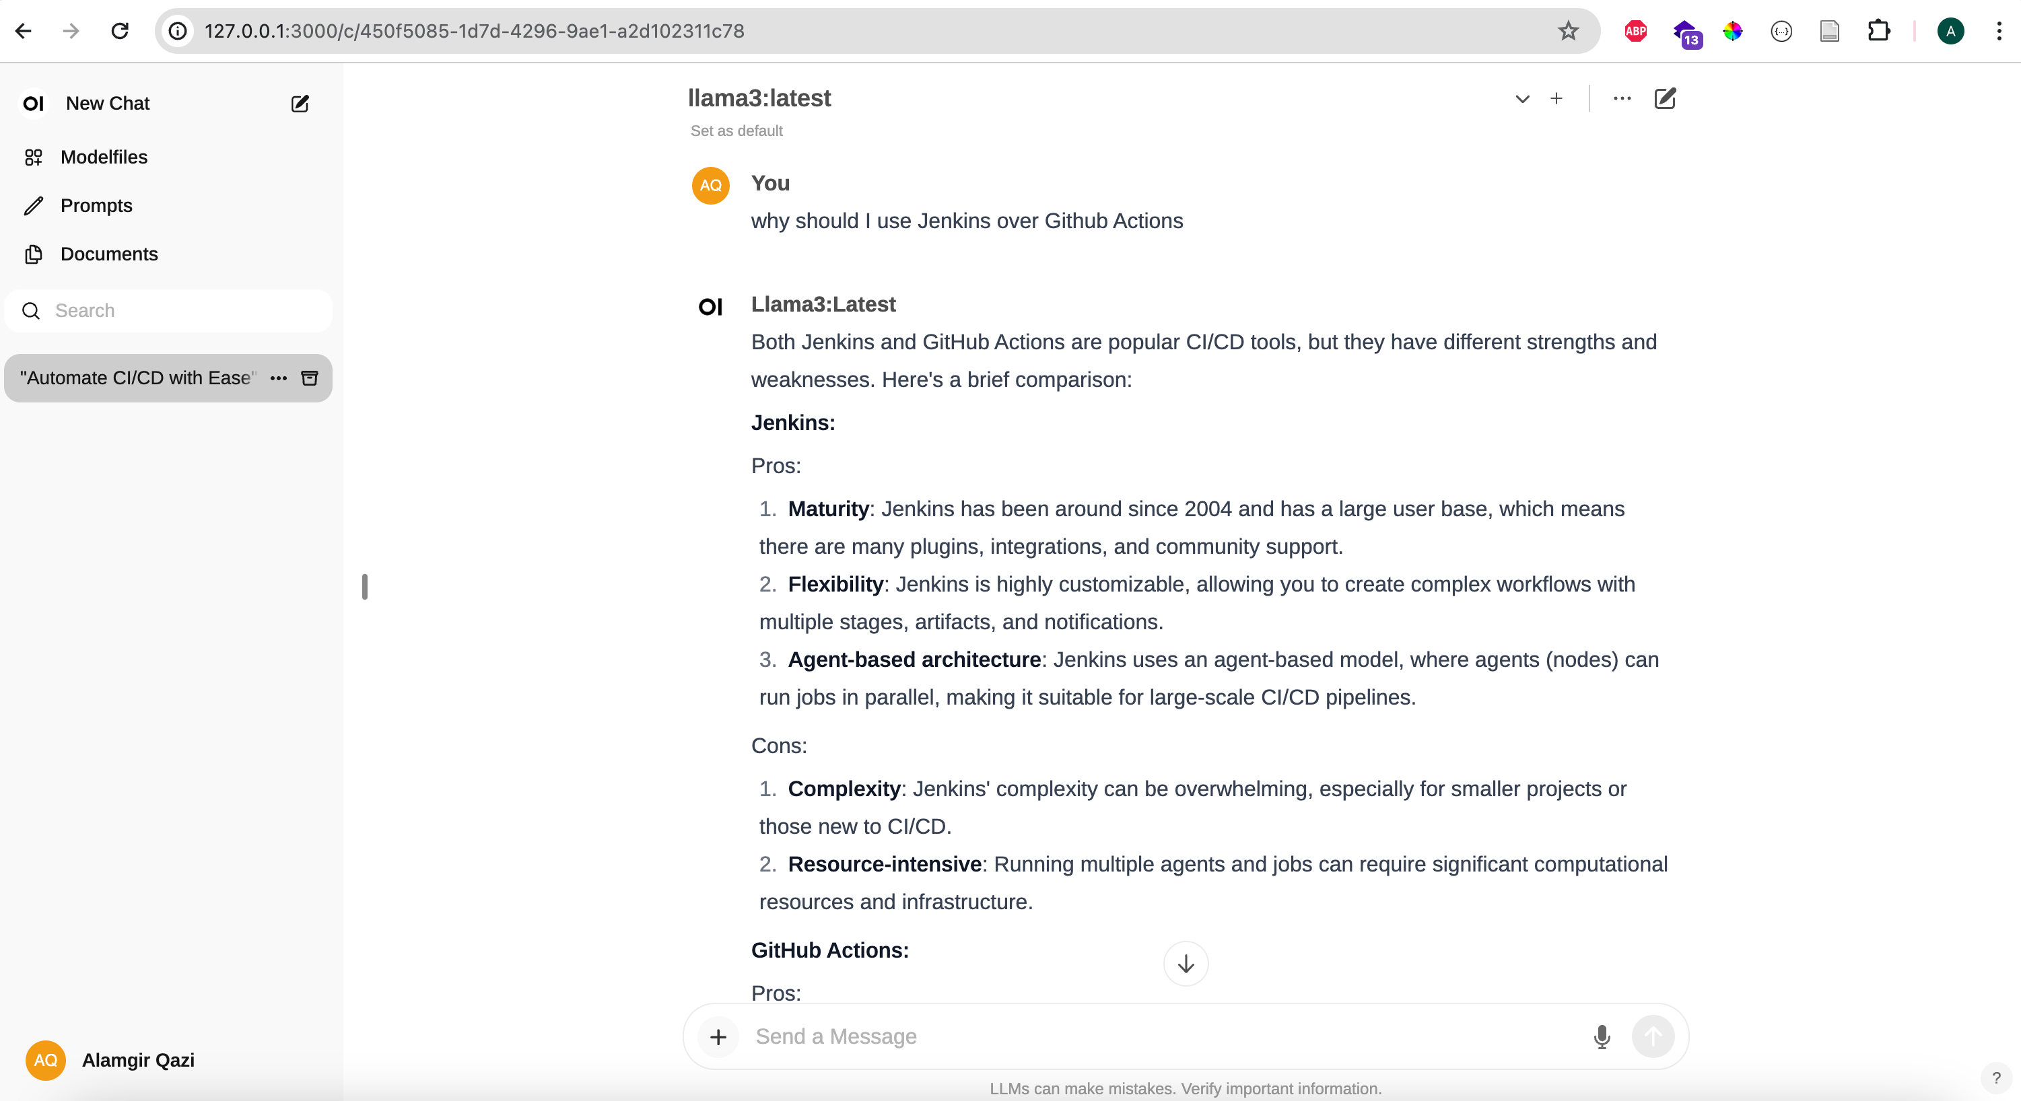2021x1101 pixels.
Task: Click the AQ avatar beside You message
Action: coord(711,185)
